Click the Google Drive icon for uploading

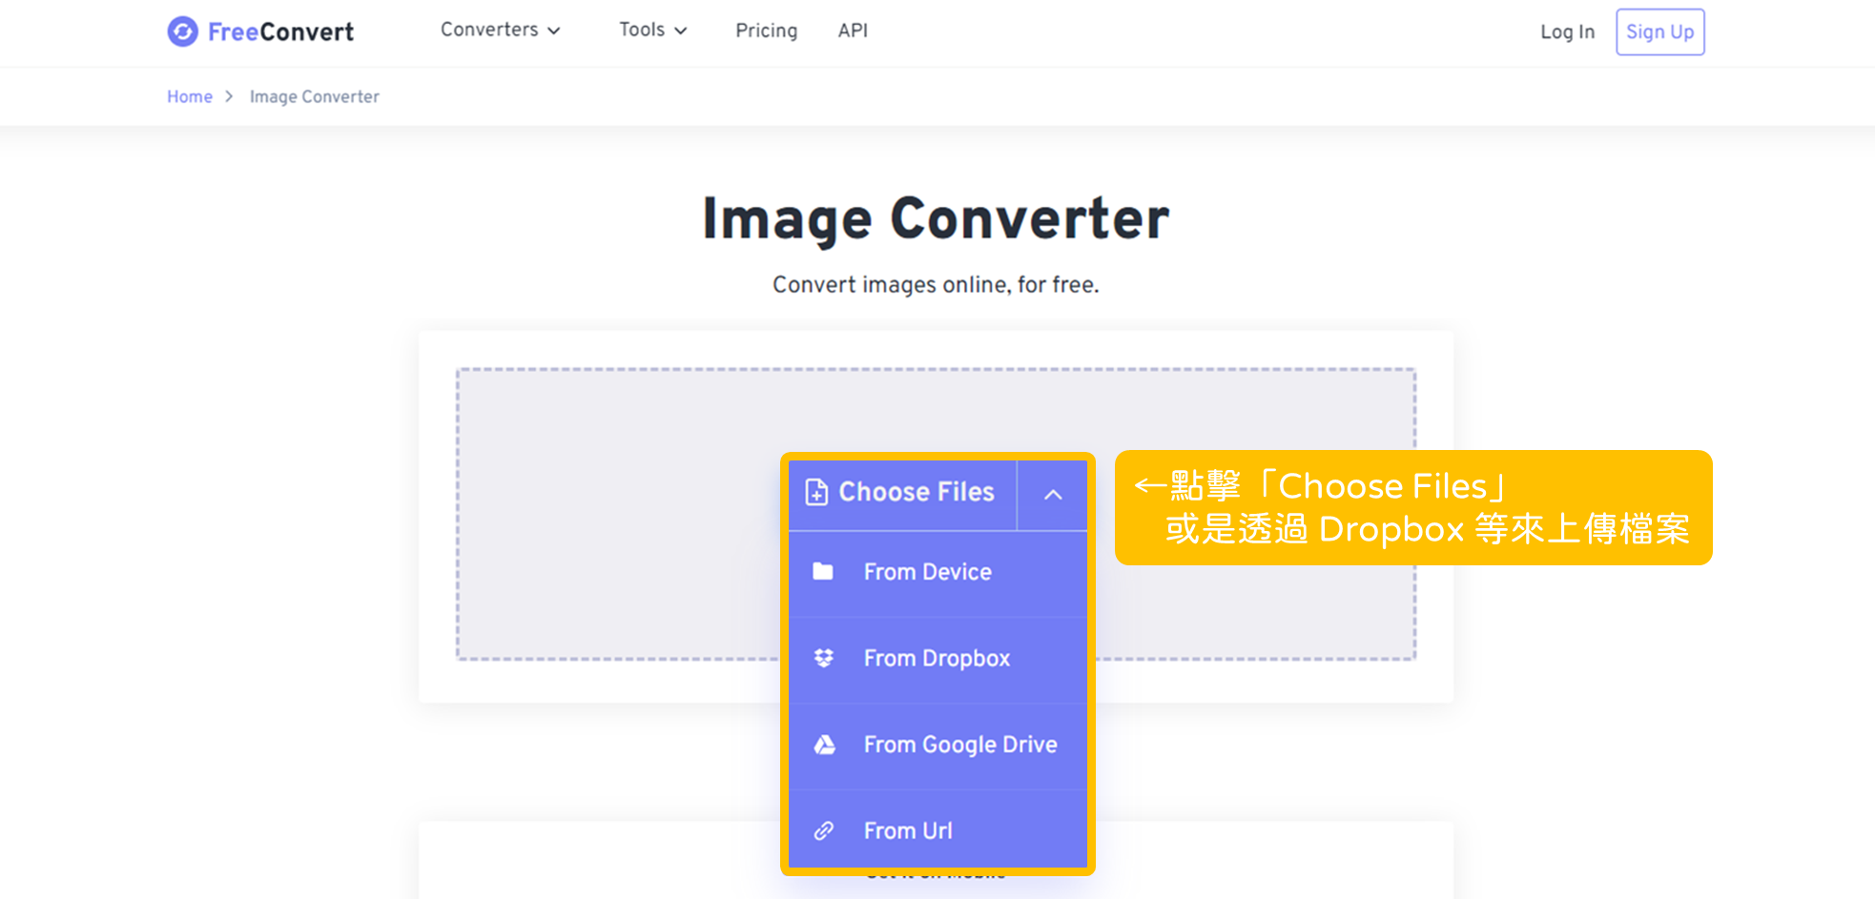point(824,744)
